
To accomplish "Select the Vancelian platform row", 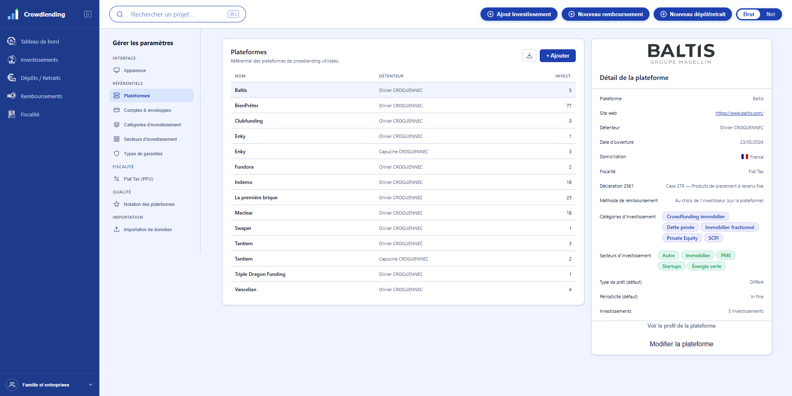I will [x=403, y=290].
